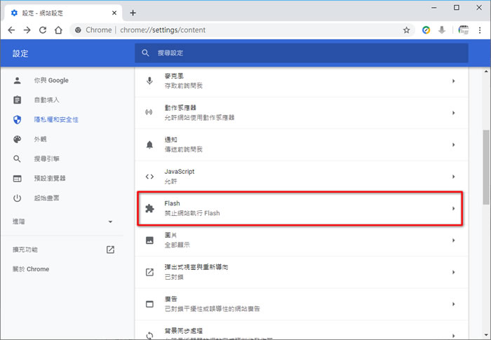Click the clipboard icon for 自動填入
Screen dimensions: 491x340
click(18, 100)
